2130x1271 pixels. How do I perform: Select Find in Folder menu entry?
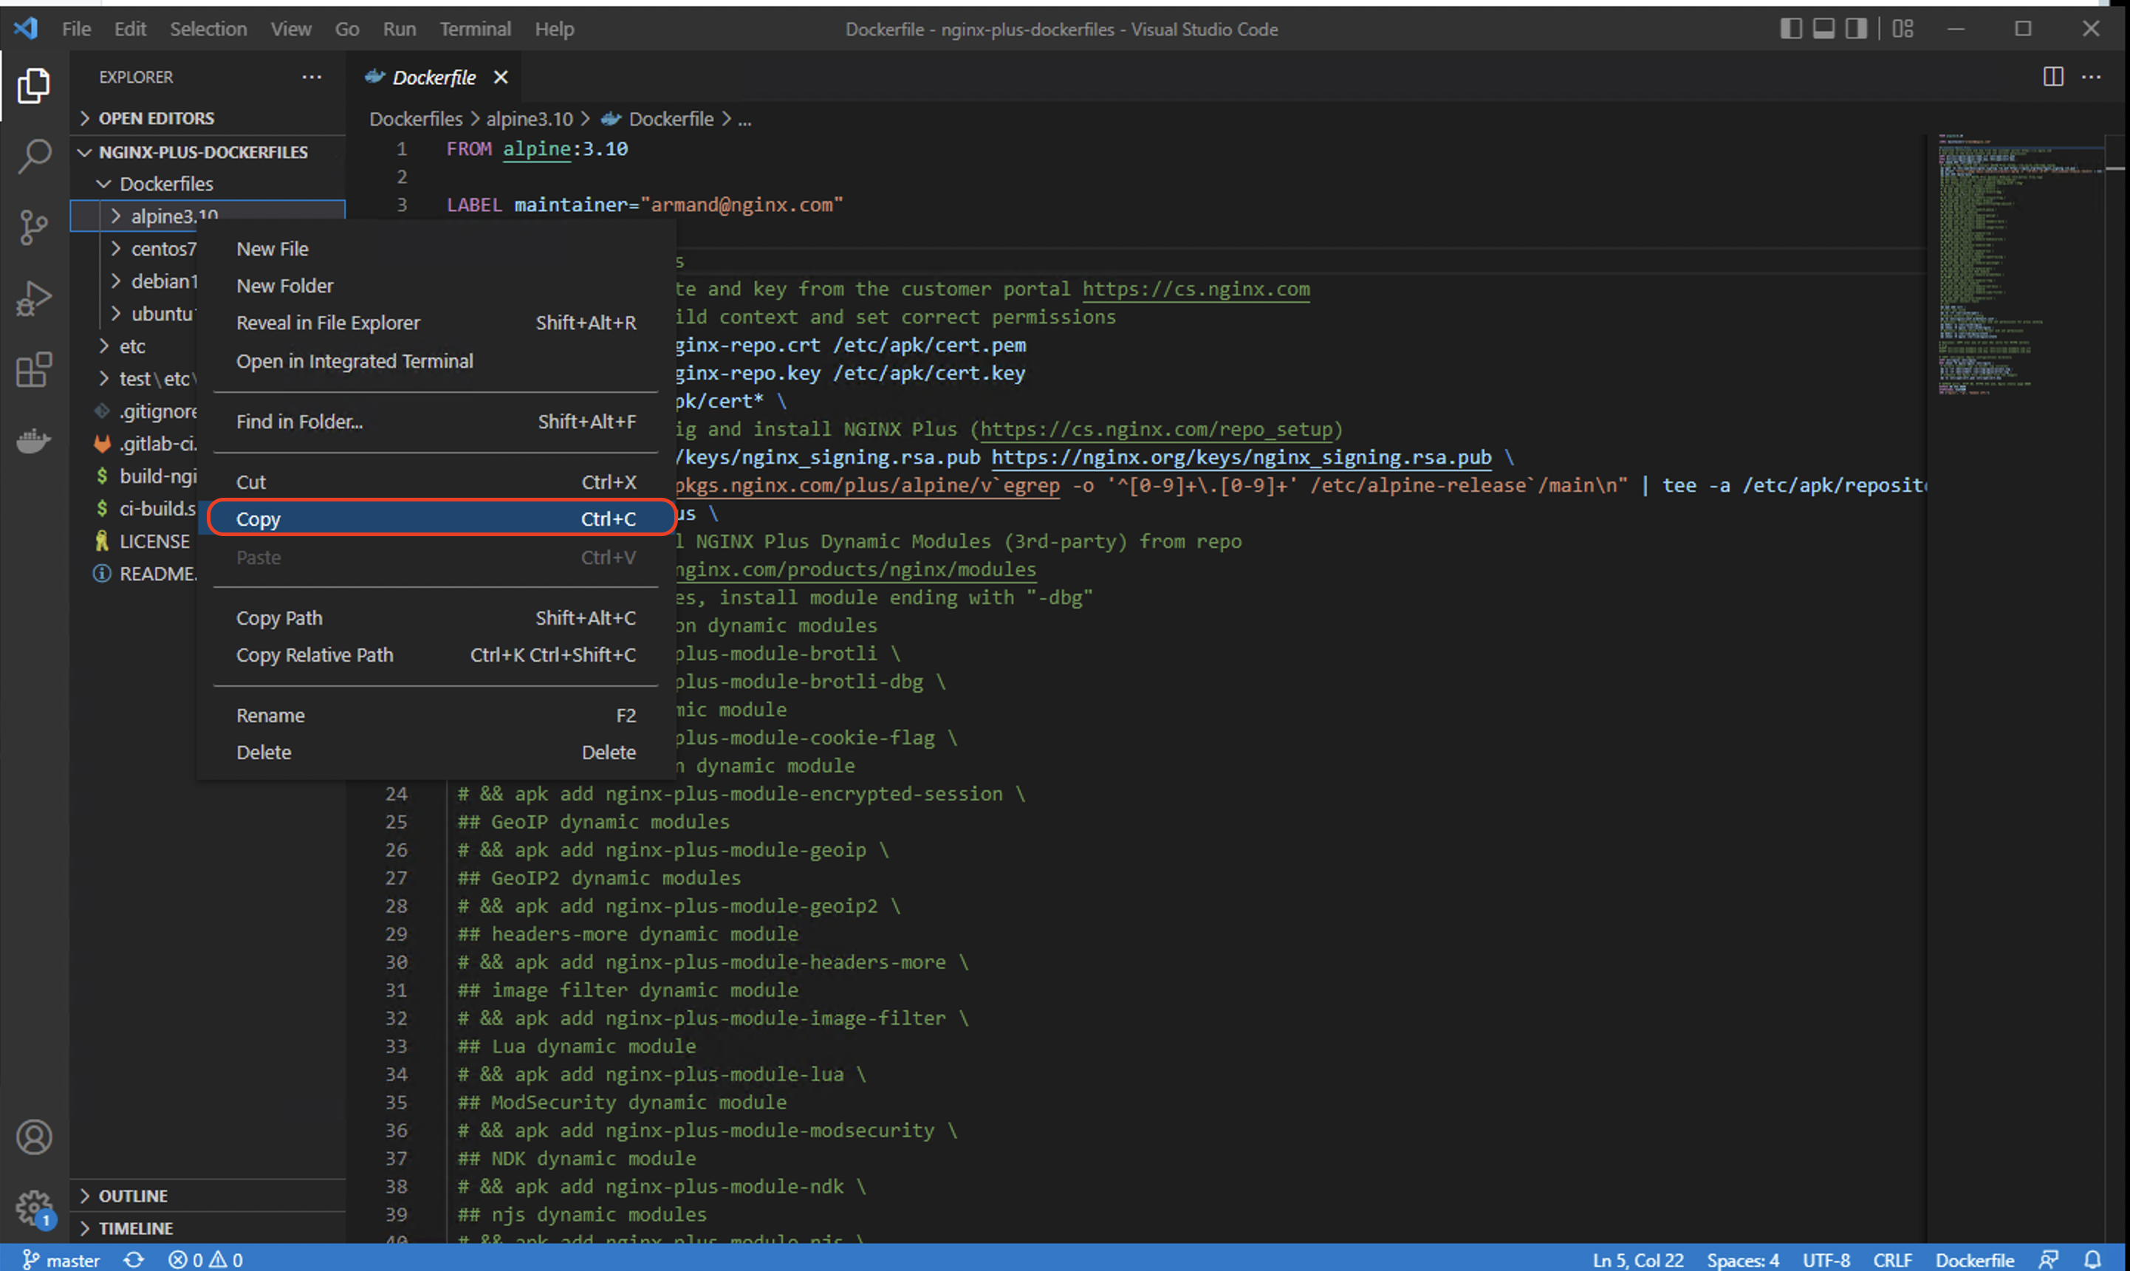[x=436, y=422]
